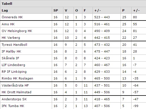The image size is (146, 109).
Task: Click Önnereds HK goal record 523 - 443
Action: tap(102, 17)
